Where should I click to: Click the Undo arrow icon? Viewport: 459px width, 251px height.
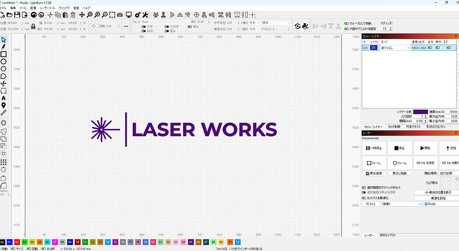pyautogui.click(x=34, y=15)
